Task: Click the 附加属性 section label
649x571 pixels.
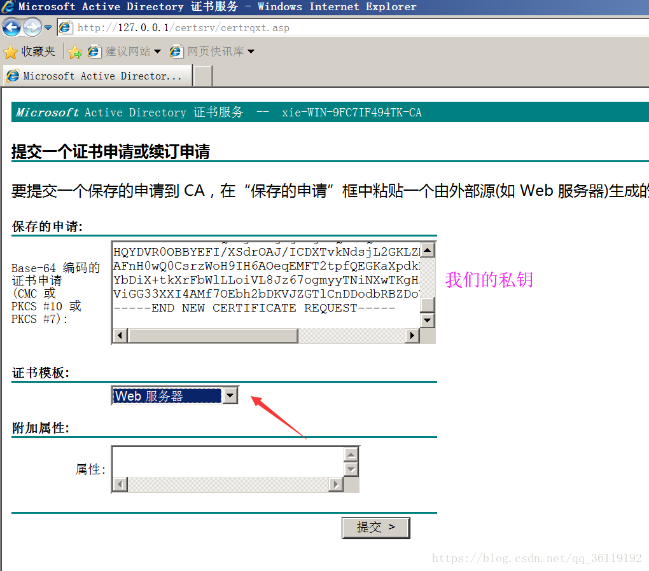Action: [41, 428]
